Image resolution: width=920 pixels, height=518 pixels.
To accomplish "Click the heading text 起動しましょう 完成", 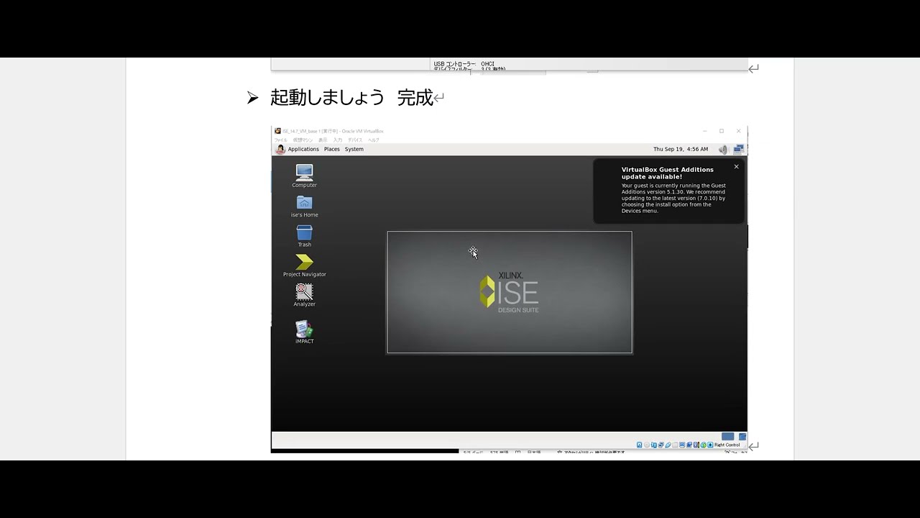I will pos(351,97).
